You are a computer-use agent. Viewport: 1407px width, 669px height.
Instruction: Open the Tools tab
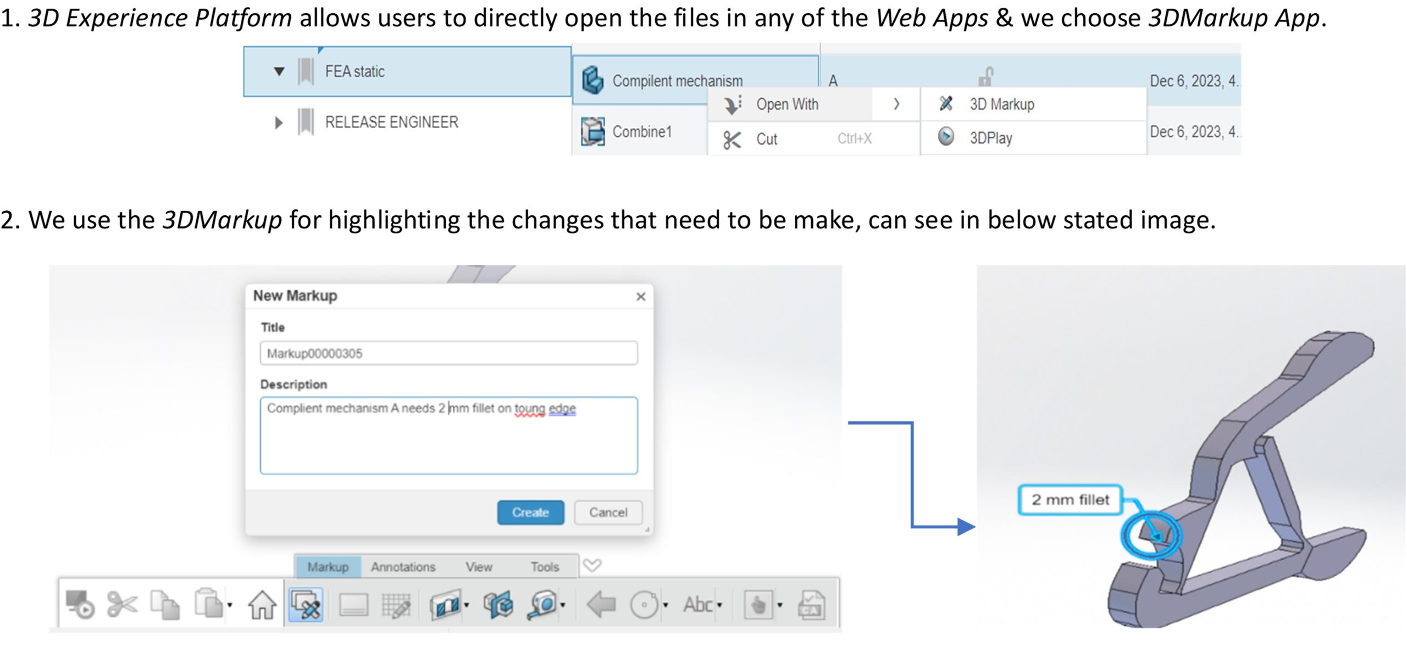(x=544, y=567)
